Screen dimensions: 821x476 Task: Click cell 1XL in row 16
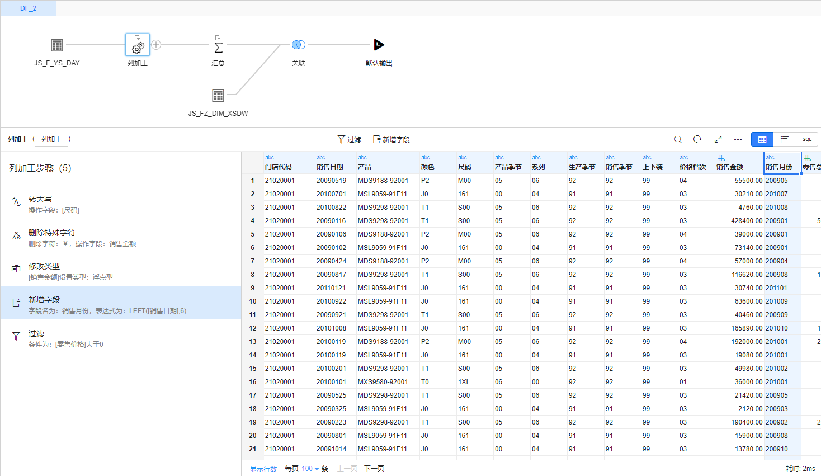pos(475,382)
